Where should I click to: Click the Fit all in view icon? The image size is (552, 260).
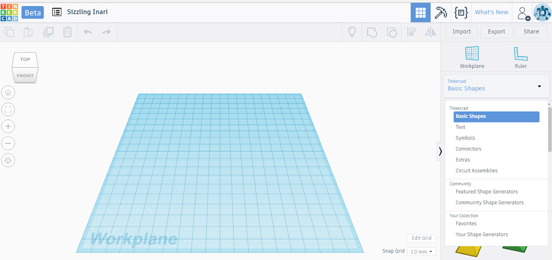pos(8,109)
